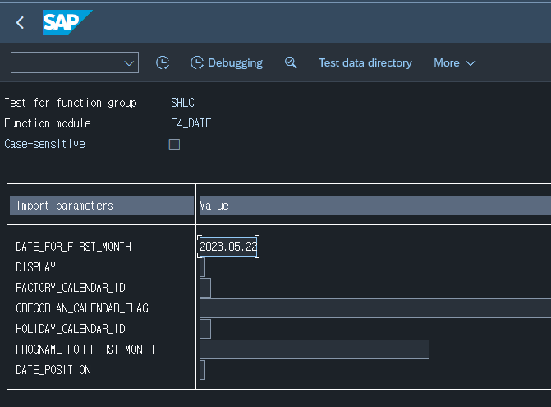Click the DISPLAY parameter label
Screen dimensions: 551x407
(x=36, y=267)
